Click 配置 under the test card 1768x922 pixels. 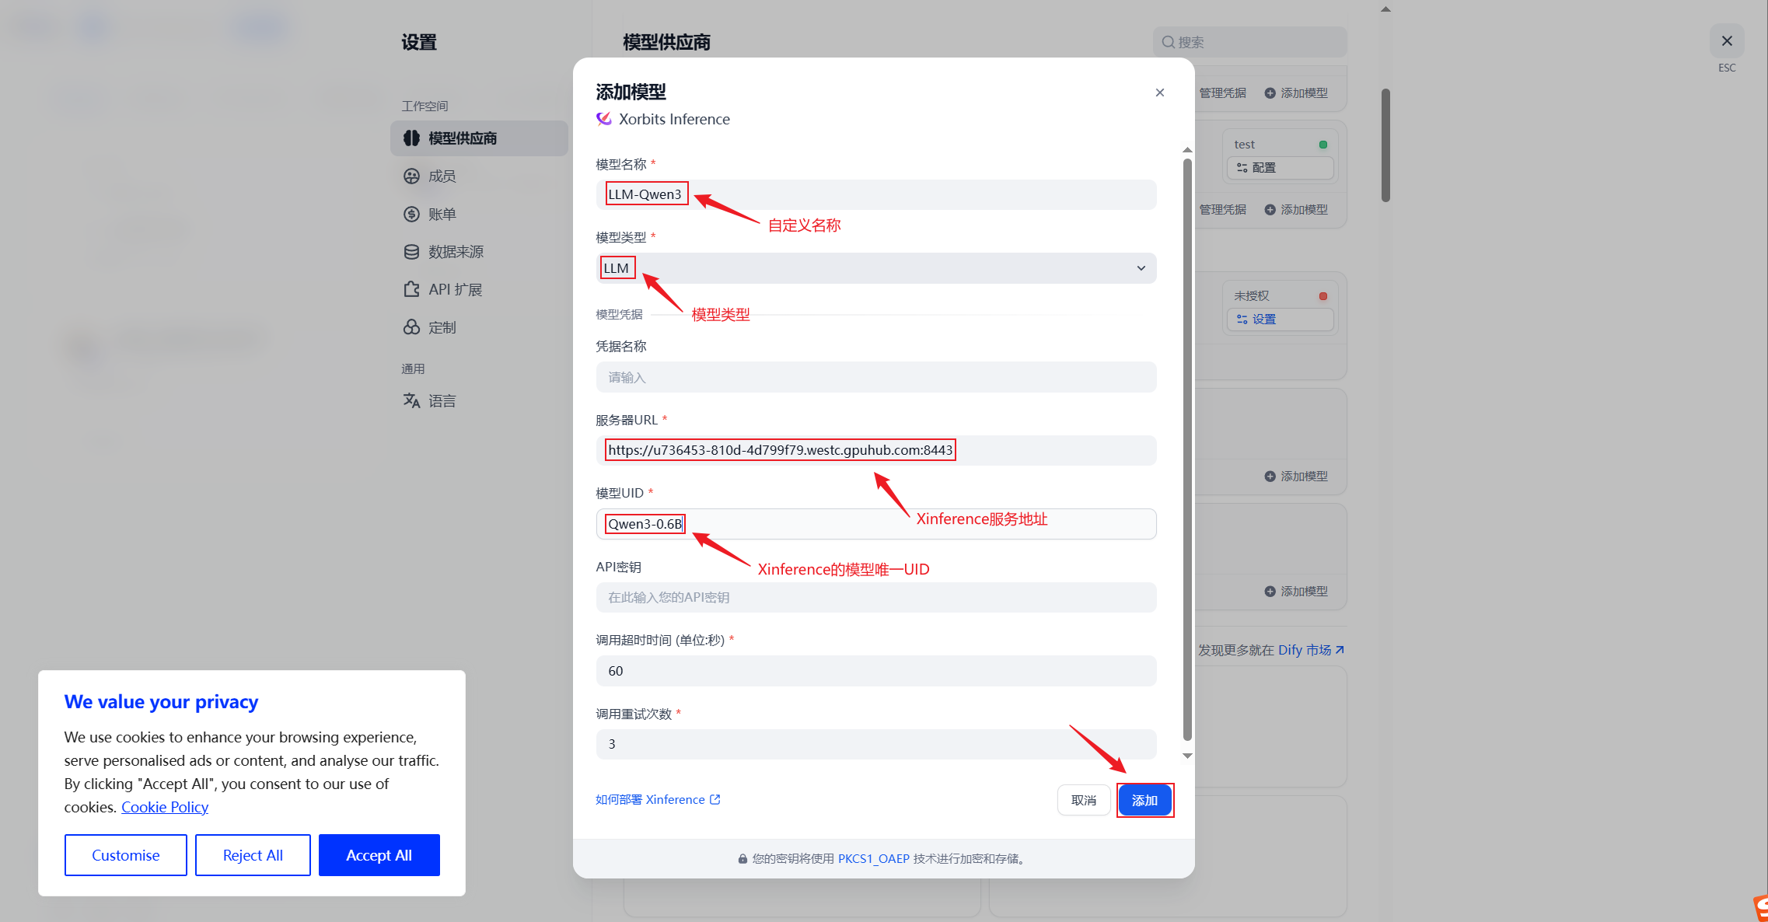point(1280,168)
